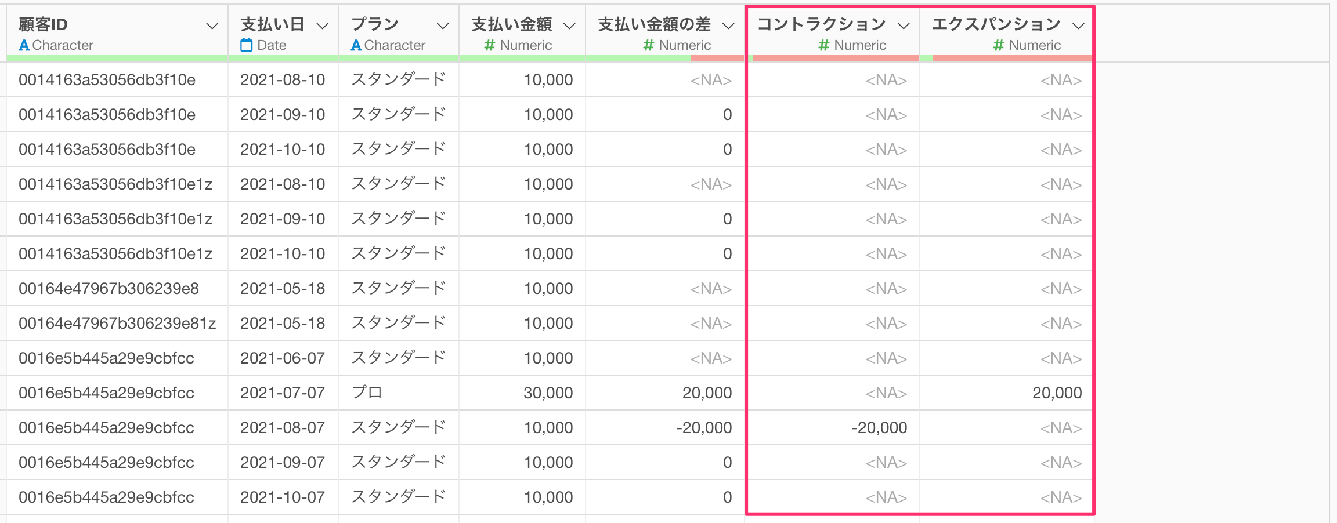Click the Numeric hash icon under 支払い金額

pos(490,45)
